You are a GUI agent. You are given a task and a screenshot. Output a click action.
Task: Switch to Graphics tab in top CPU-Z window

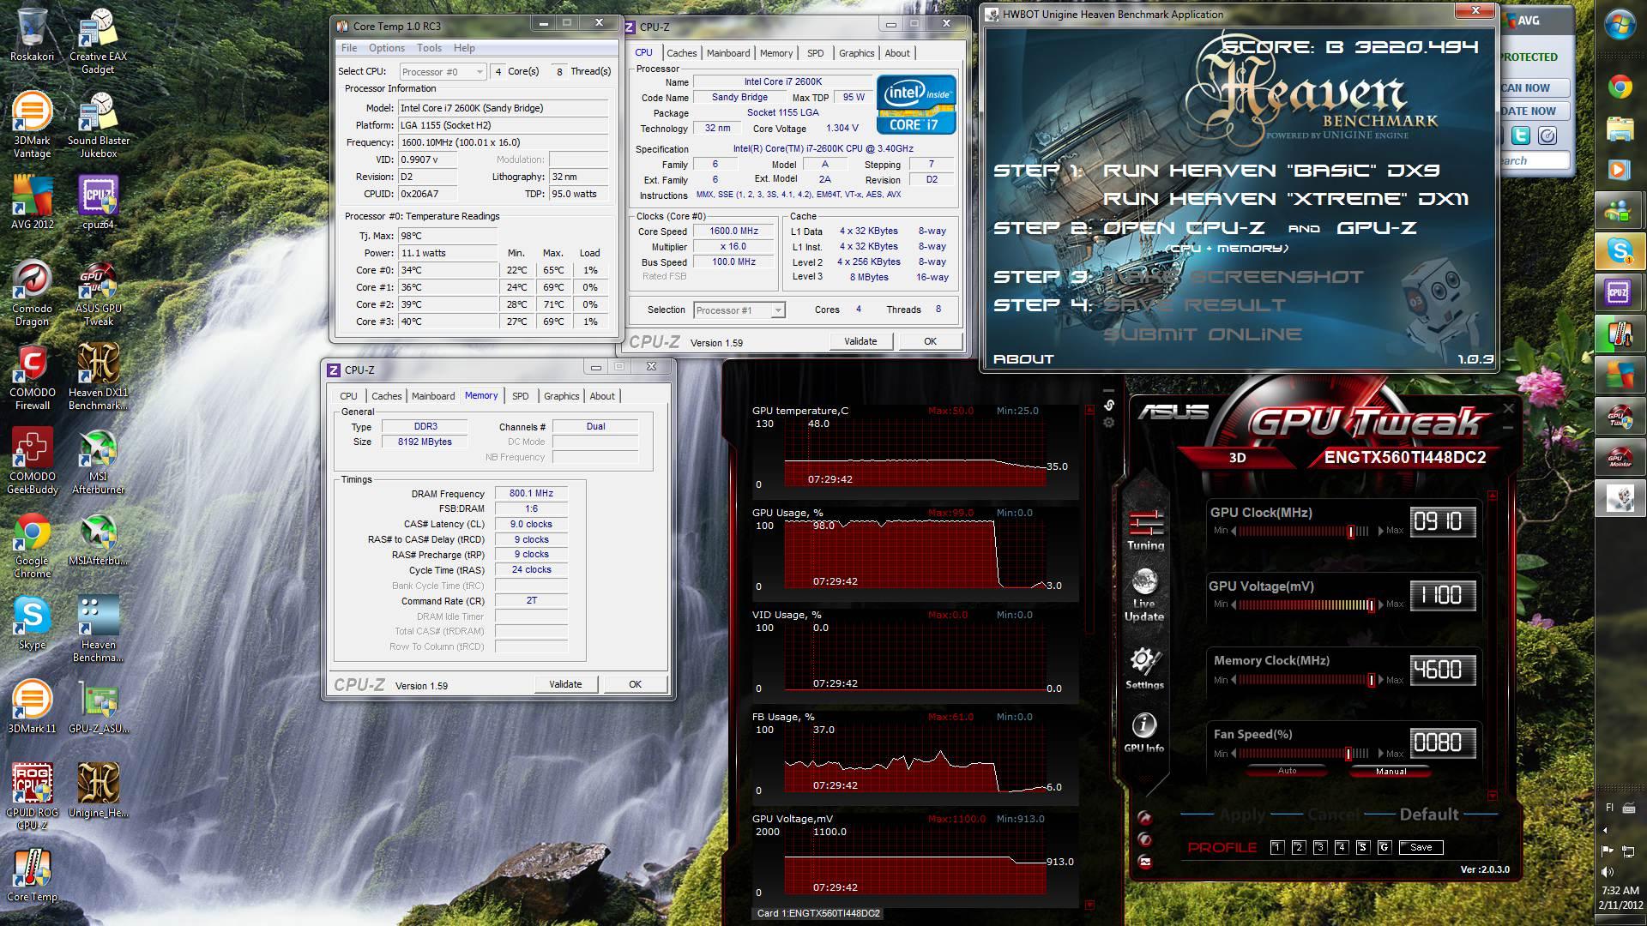tap(857, 53)
